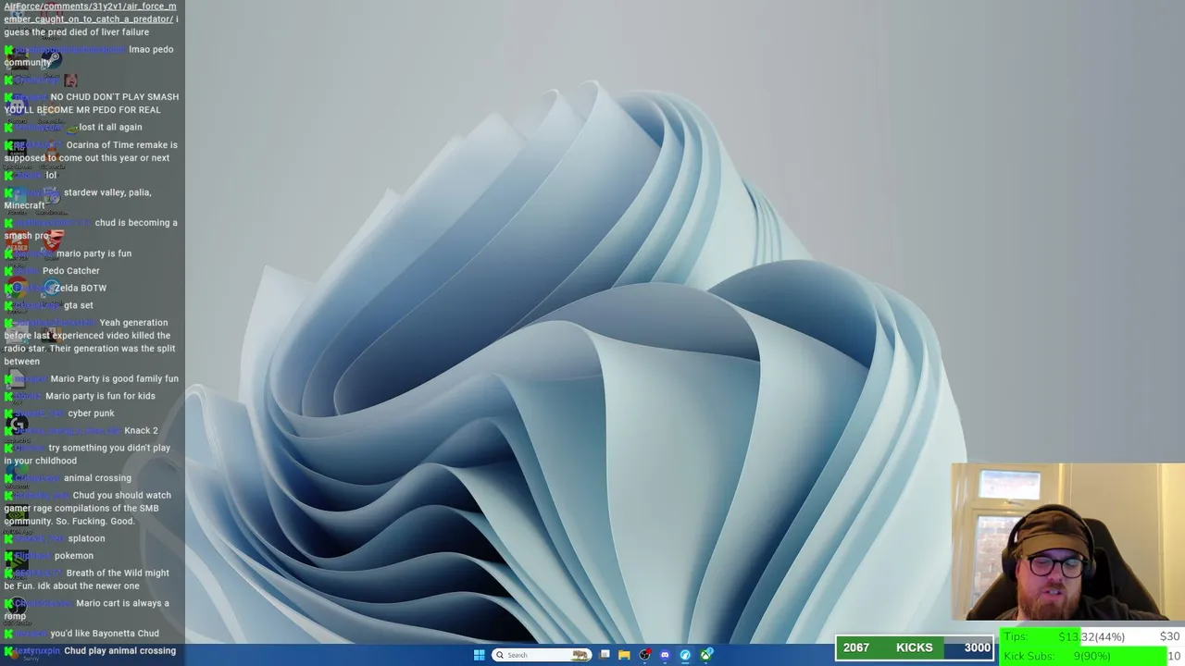
Task: Open Task View from the taskbar
Action: click(605, 655)
